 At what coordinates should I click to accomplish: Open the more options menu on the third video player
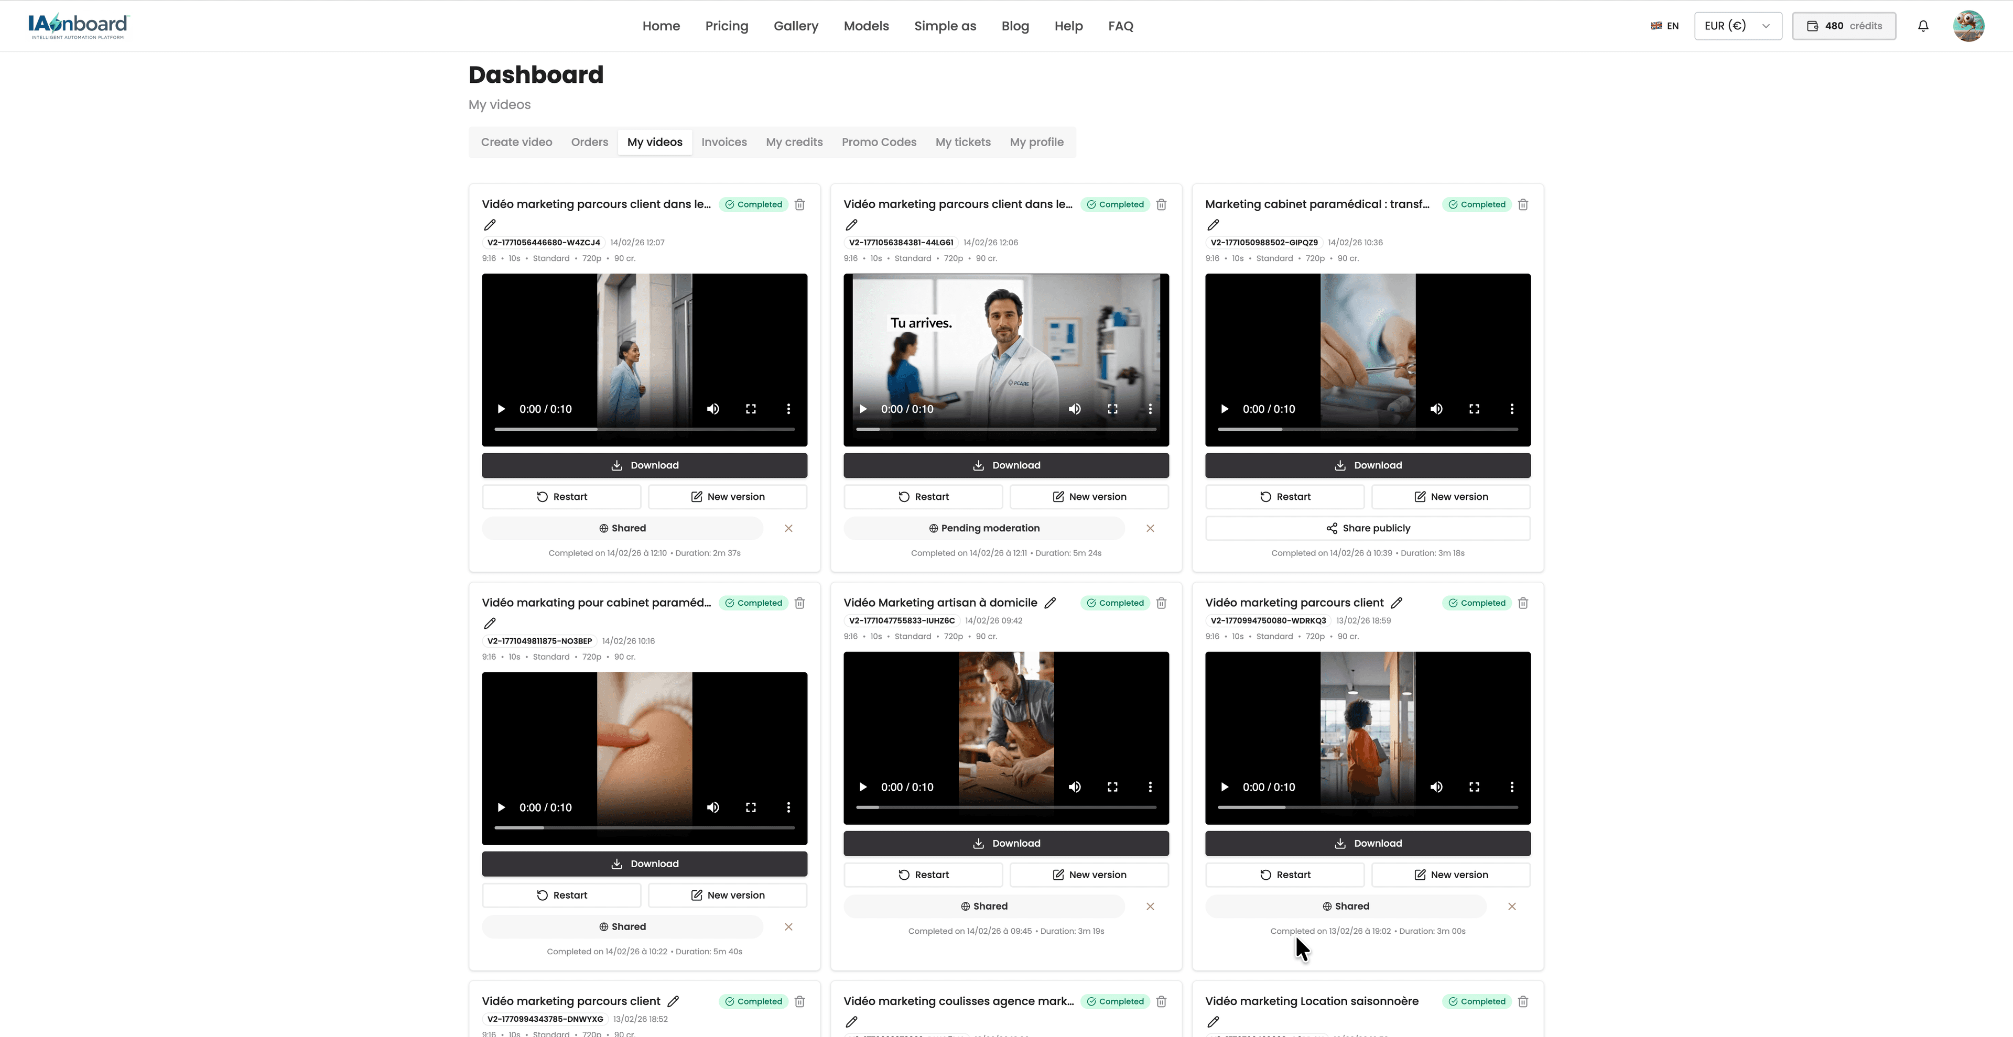pos(1511,408)
